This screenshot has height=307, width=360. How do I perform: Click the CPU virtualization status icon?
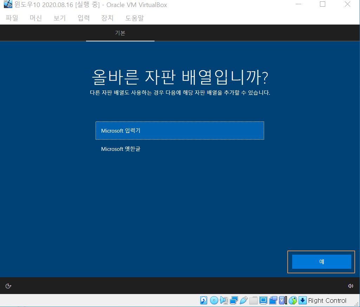[283, 300]
